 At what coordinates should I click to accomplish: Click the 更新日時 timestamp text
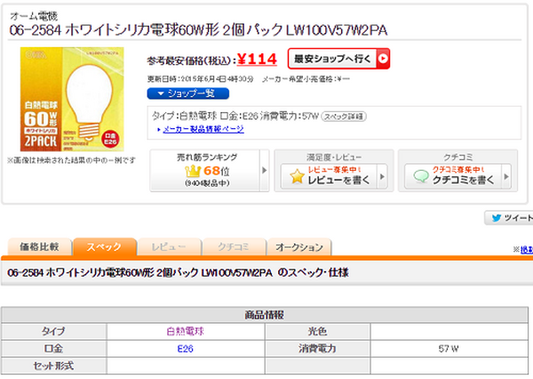tap(201, 79)
